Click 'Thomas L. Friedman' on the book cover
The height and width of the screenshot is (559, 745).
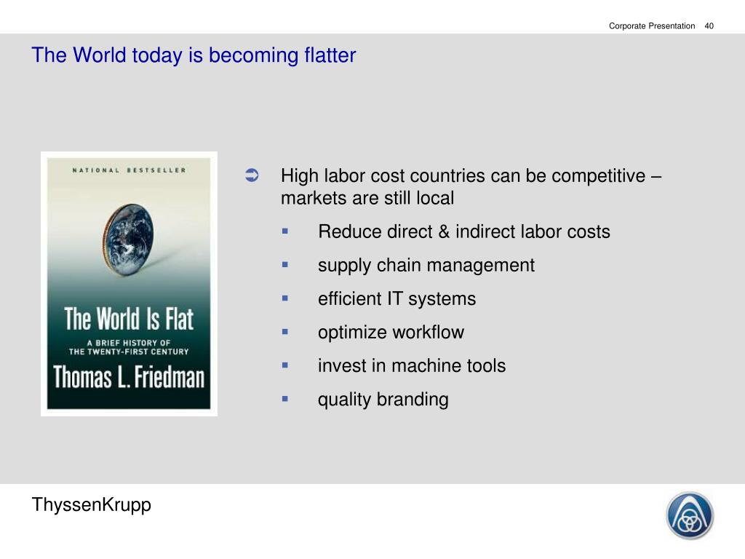click(129, 378)
